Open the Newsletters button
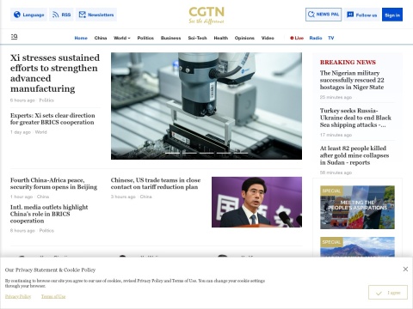Viewport: 413px width, 309px height. (x=96, y=15)
